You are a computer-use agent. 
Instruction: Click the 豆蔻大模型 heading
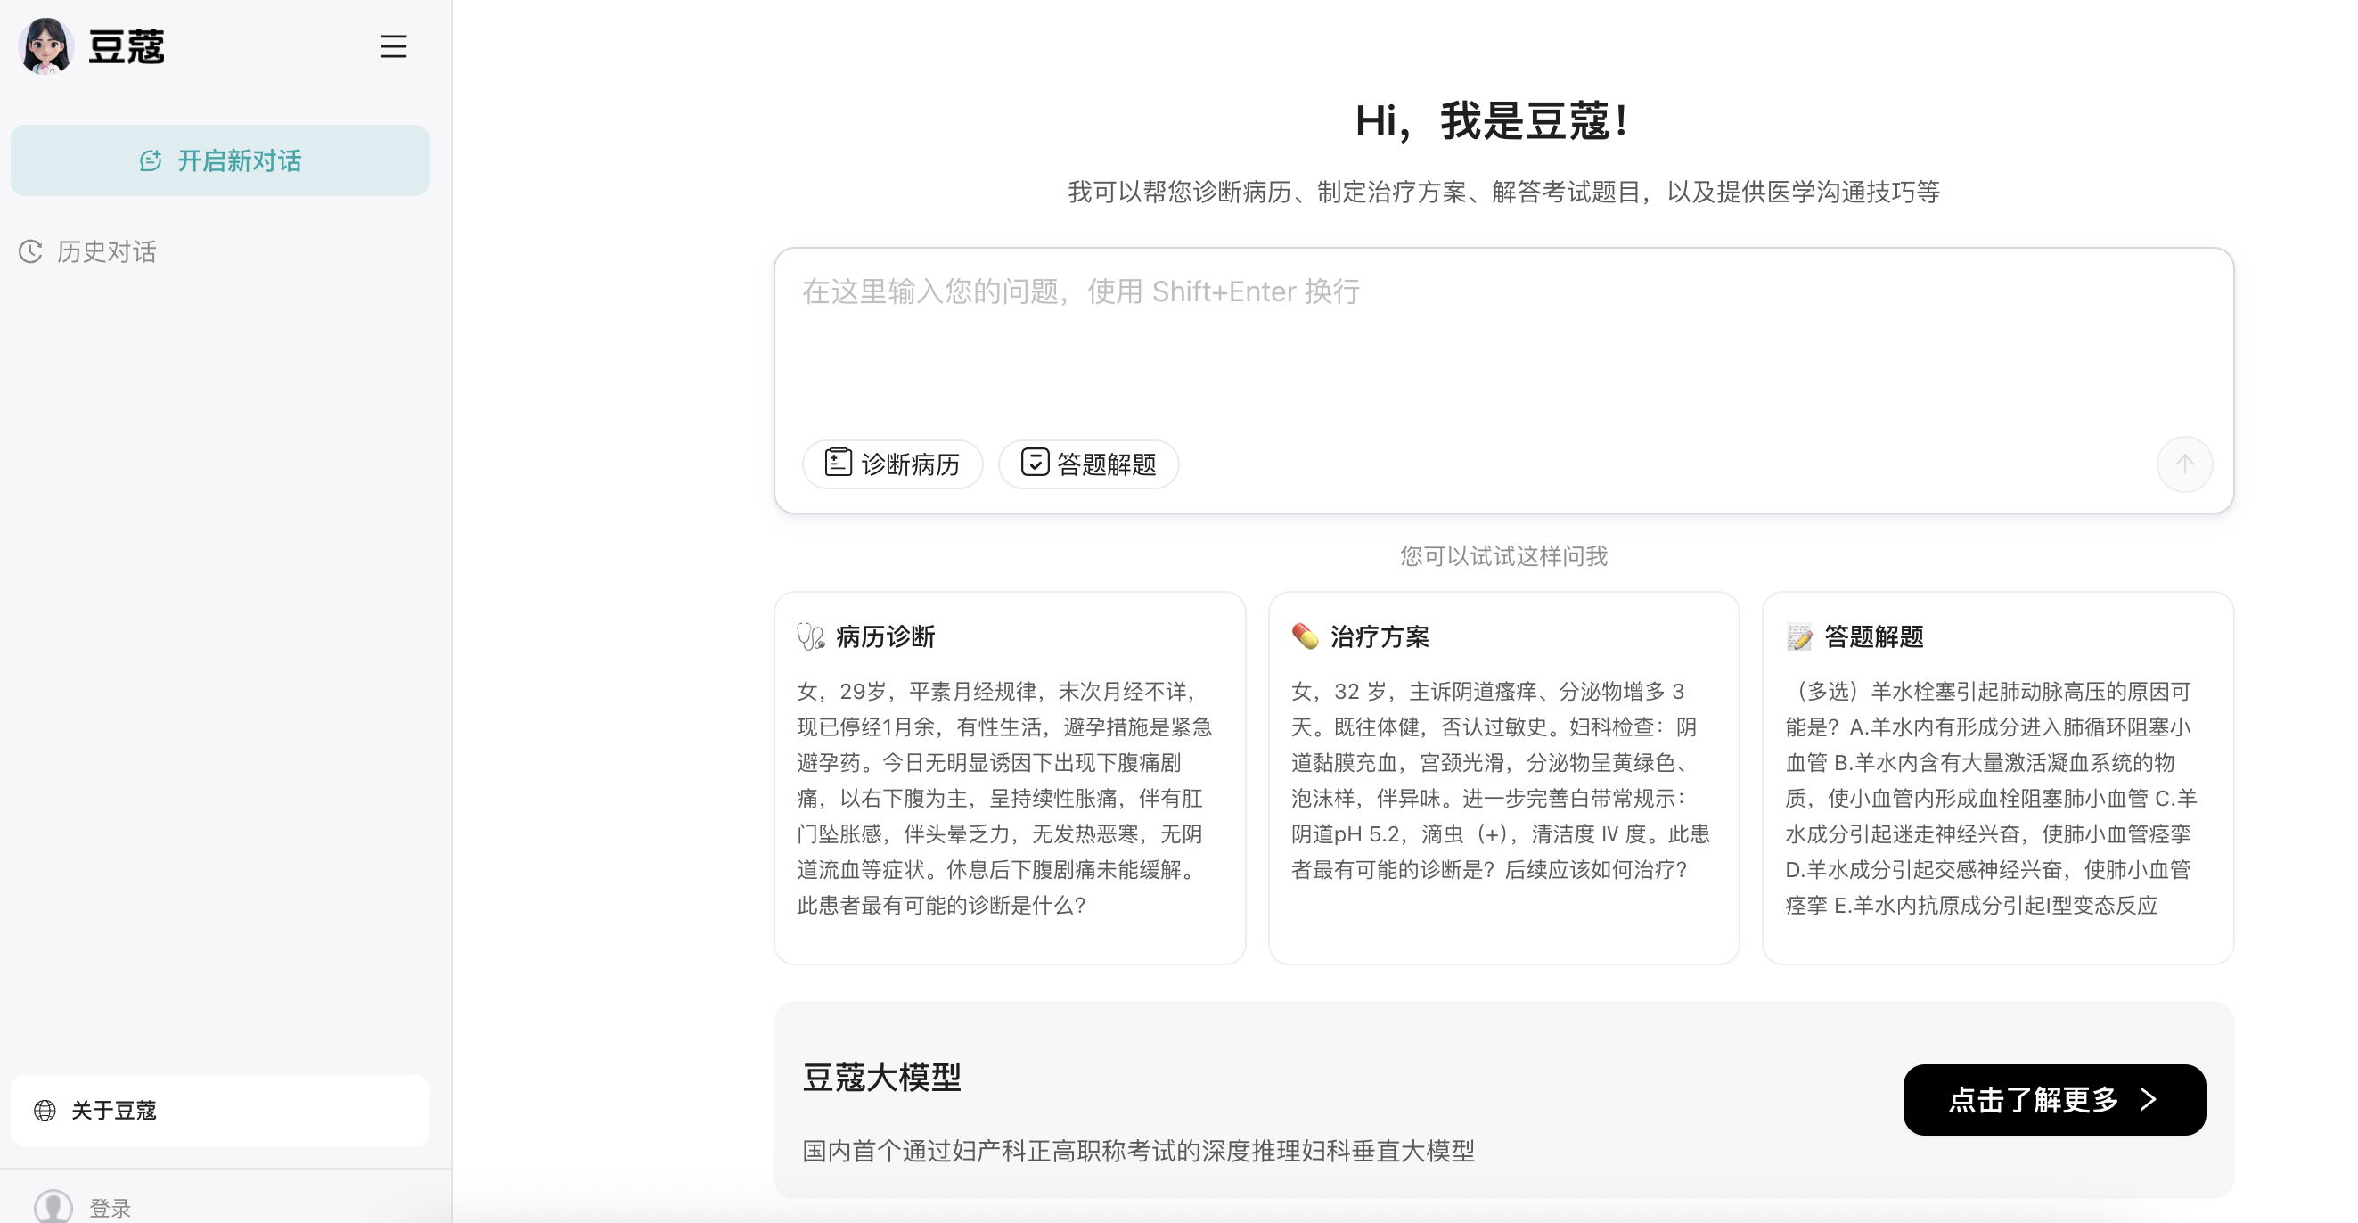pyautogui.click(x=881, y=1077)
